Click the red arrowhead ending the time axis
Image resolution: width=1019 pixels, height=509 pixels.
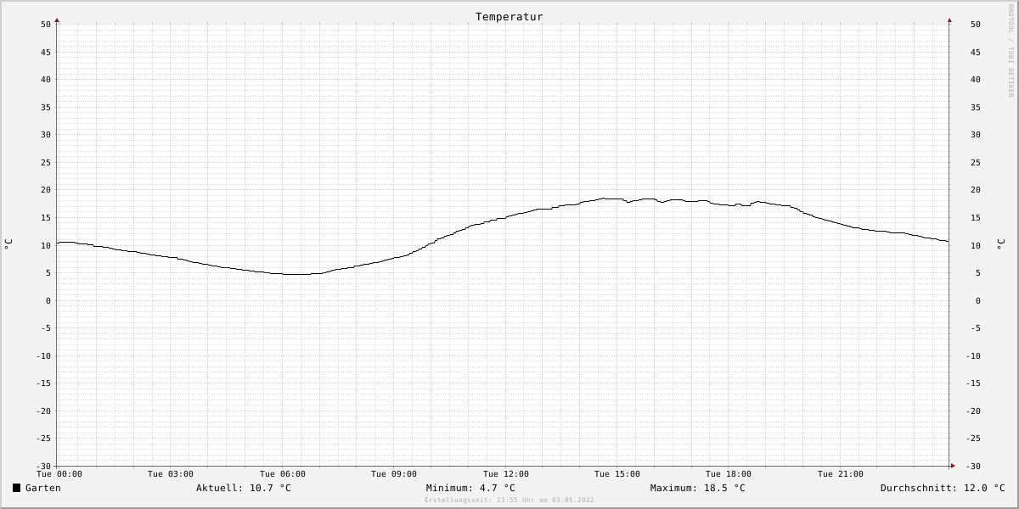click(x=953, y=466)
